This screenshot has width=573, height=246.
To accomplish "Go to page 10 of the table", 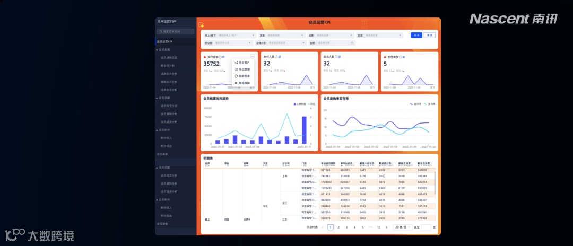I will coord(379,227).
